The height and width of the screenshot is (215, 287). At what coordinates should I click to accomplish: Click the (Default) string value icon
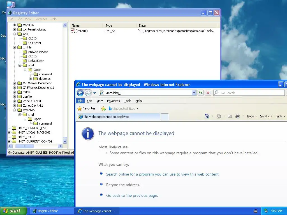pyautogui.click(x=73, y=31)
